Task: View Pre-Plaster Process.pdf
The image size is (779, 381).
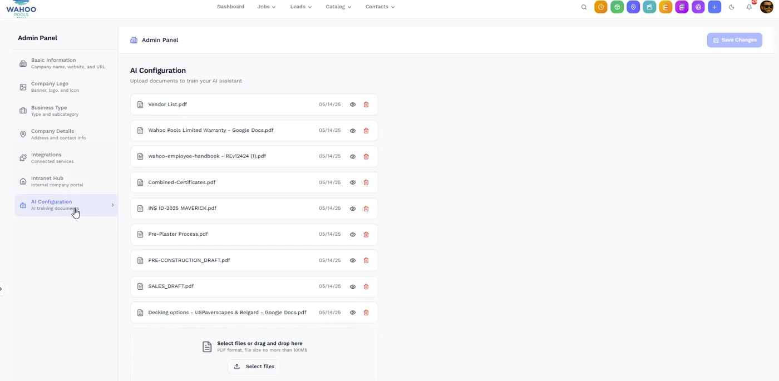Action: 353,235
